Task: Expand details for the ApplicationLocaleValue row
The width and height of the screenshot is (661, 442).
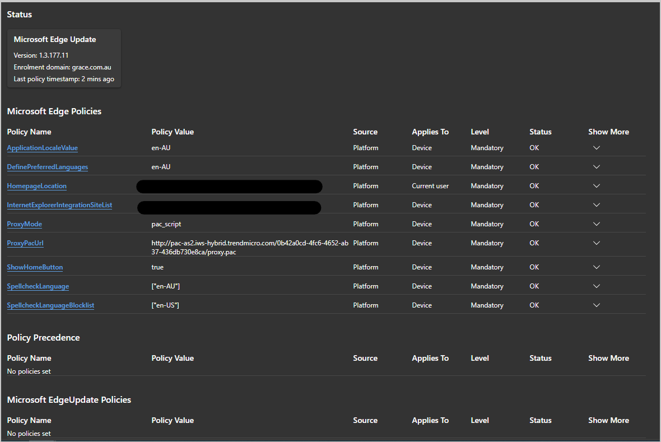Action: pyautogui.click(x=596, y=147)
